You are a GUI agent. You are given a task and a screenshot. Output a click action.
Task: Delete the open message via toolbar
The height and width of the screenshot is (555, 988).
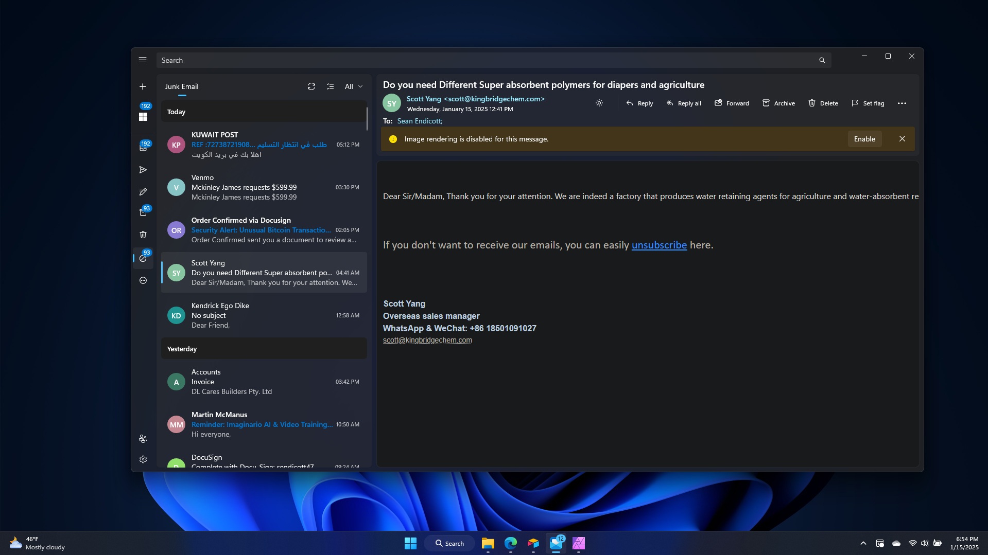pos(823,103)
